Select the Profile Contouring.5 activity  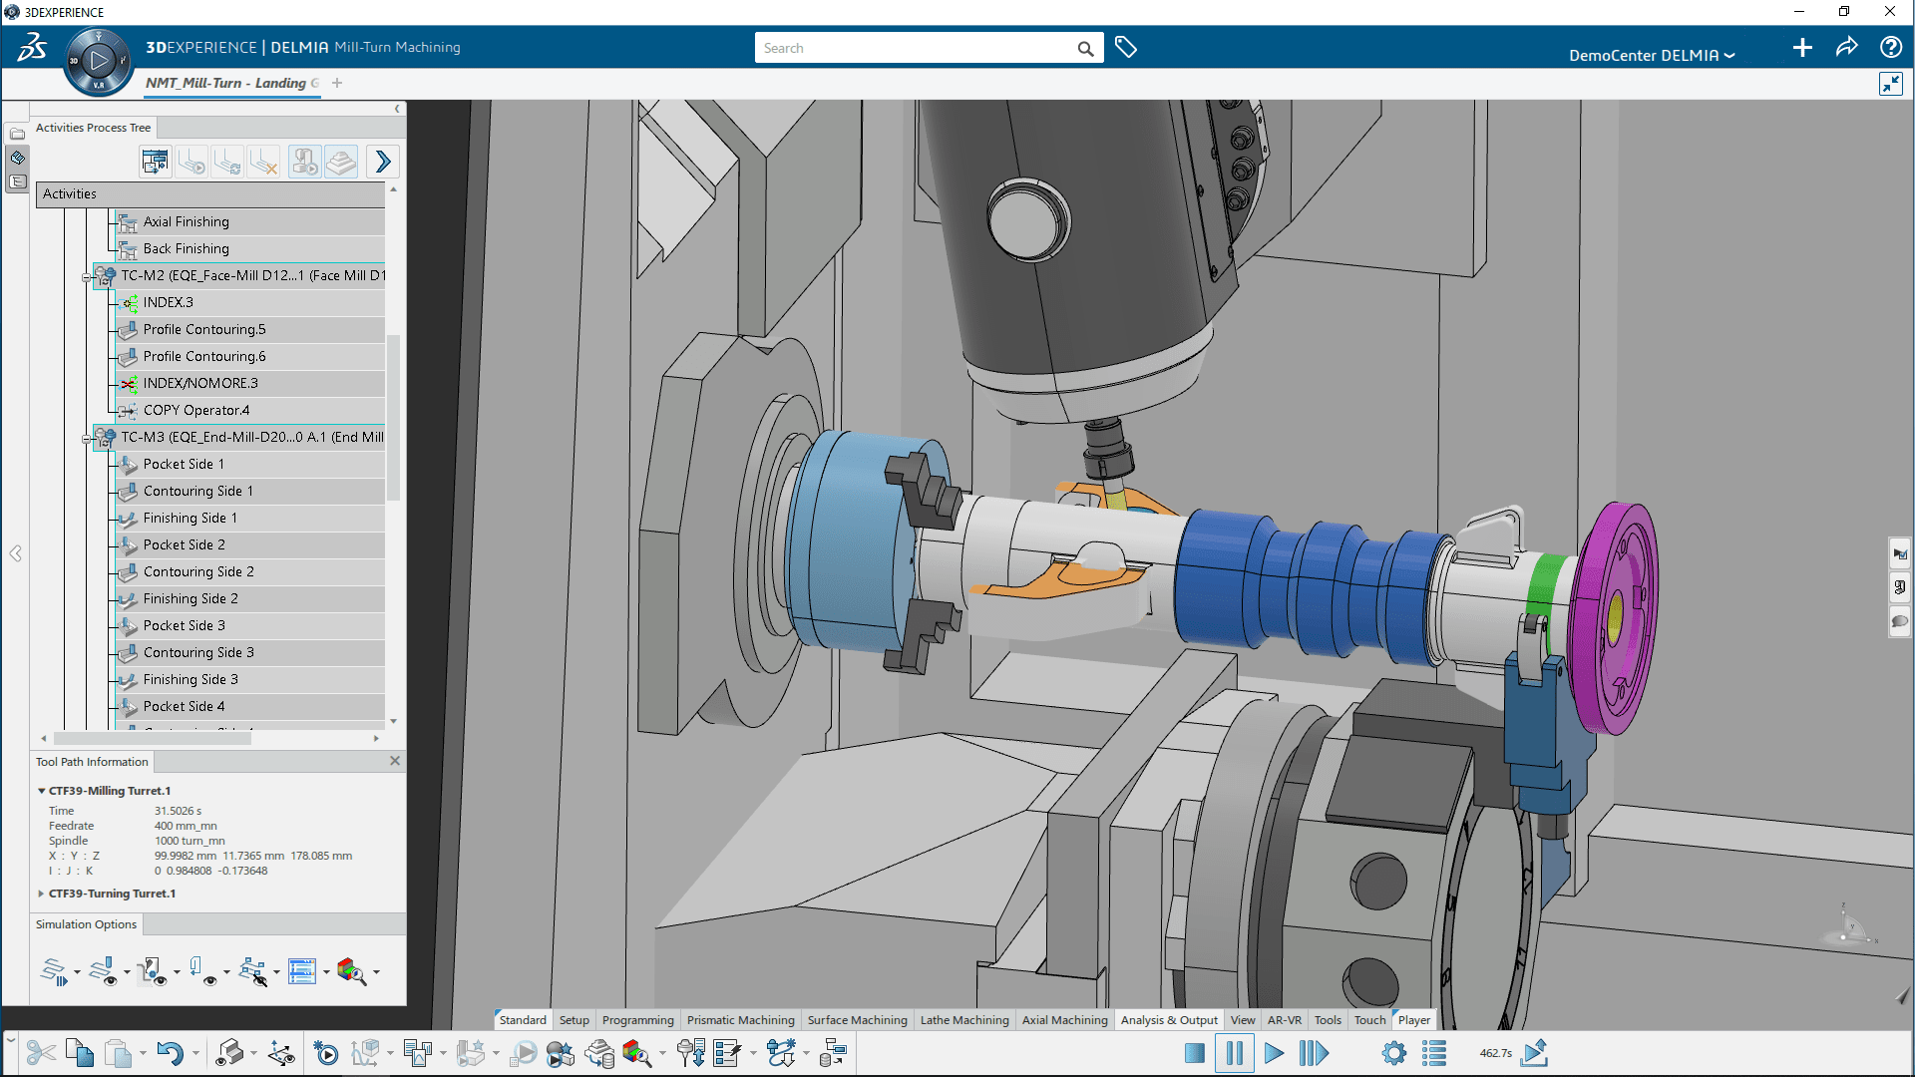pyautogui.click(x=201, y=329)
